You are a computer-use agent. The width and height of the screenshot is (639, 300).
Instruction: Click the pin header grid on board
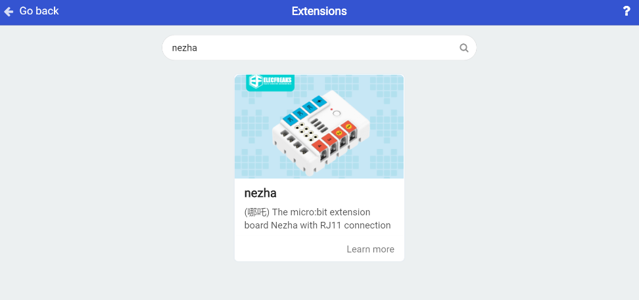[x=306, y=133]
